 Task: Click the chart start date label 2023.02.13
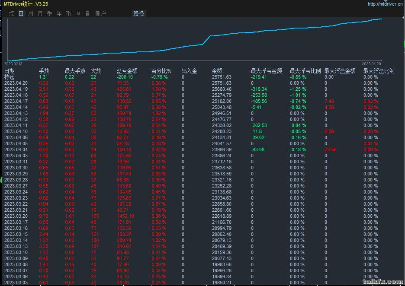[x=13, y=64]
